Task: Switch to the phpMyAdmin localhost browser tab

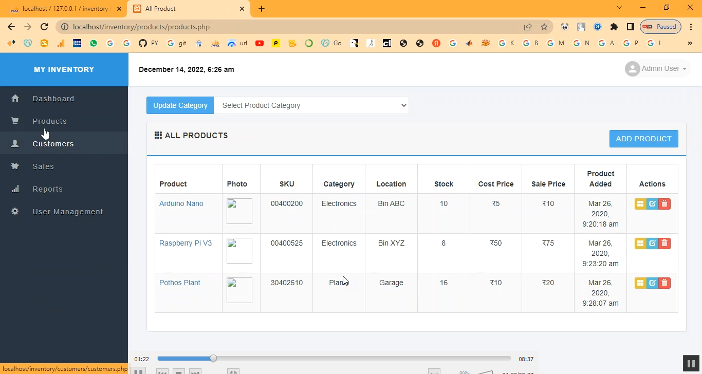Action: coord(62,9)
